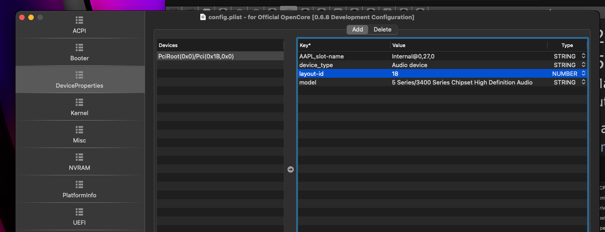Viewport: 605px width, 232px height.
Task: Open type dropdown for AAPL,slot-name row
Action: 583,56
